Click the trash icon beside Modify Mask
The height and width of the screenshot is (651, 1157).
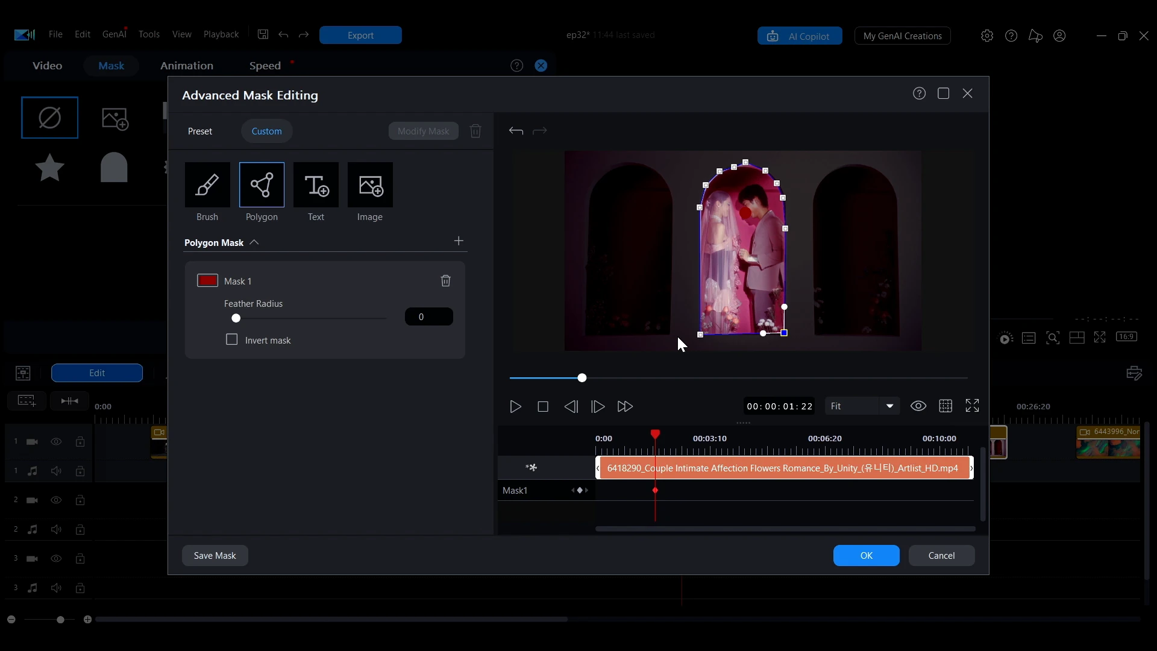tap(475, 131)
